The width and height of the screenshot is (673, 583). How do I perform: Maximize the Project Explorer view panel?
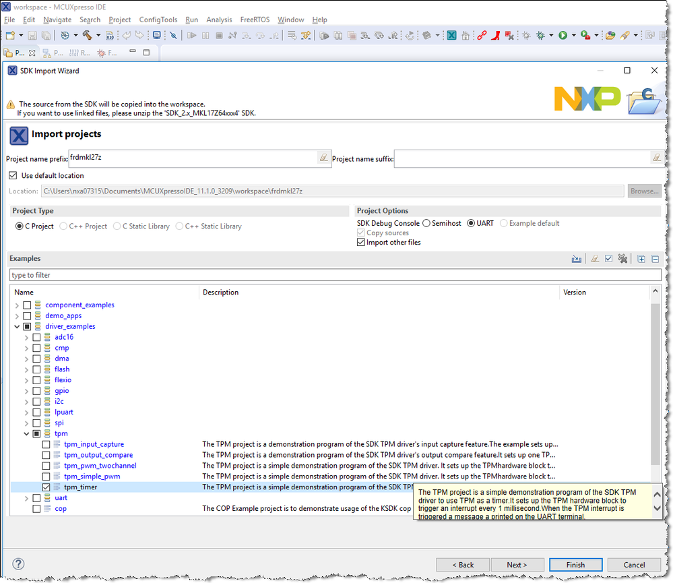point(146,53)
